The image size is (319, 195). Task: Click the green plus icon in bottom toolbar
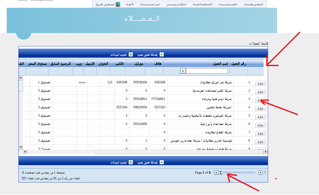click(162, 162)
